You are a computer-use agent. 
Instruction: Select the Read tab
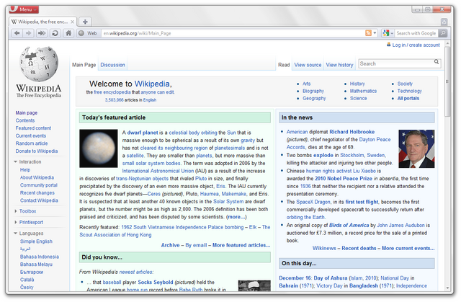pyautogui.click(x=284, y=65)
